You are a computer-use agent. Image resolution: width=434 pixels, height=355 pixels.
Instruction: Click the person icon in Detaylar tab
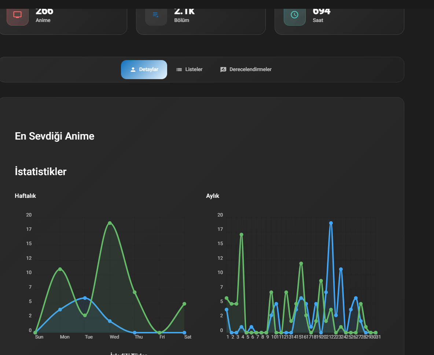(133, 70)
